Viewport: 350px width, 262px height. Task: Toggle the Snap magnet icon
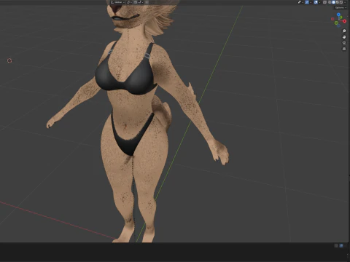point(136,2)
